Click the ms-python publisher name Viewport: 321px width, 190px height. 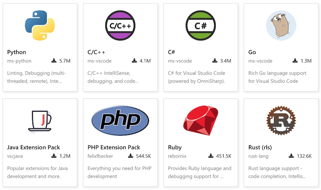19,61
